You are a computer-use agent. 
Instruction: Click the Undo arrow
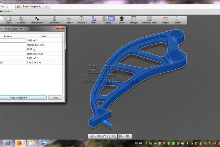1,12
